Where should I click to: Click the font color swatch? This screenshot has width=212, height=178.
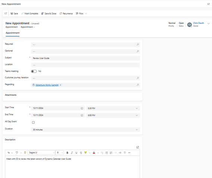pos(94,153)
